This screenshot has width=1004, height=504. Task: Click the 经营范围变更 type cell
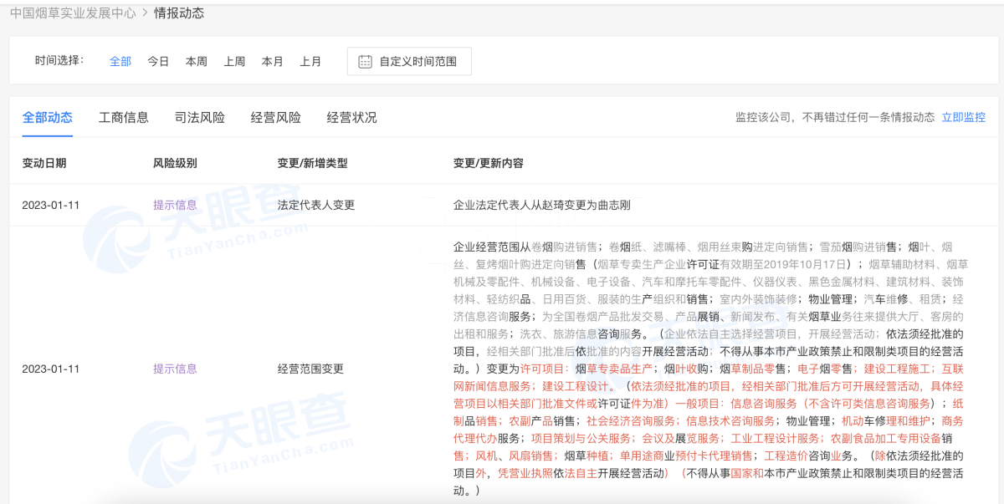pyautogui.click(x=310, y=369)
